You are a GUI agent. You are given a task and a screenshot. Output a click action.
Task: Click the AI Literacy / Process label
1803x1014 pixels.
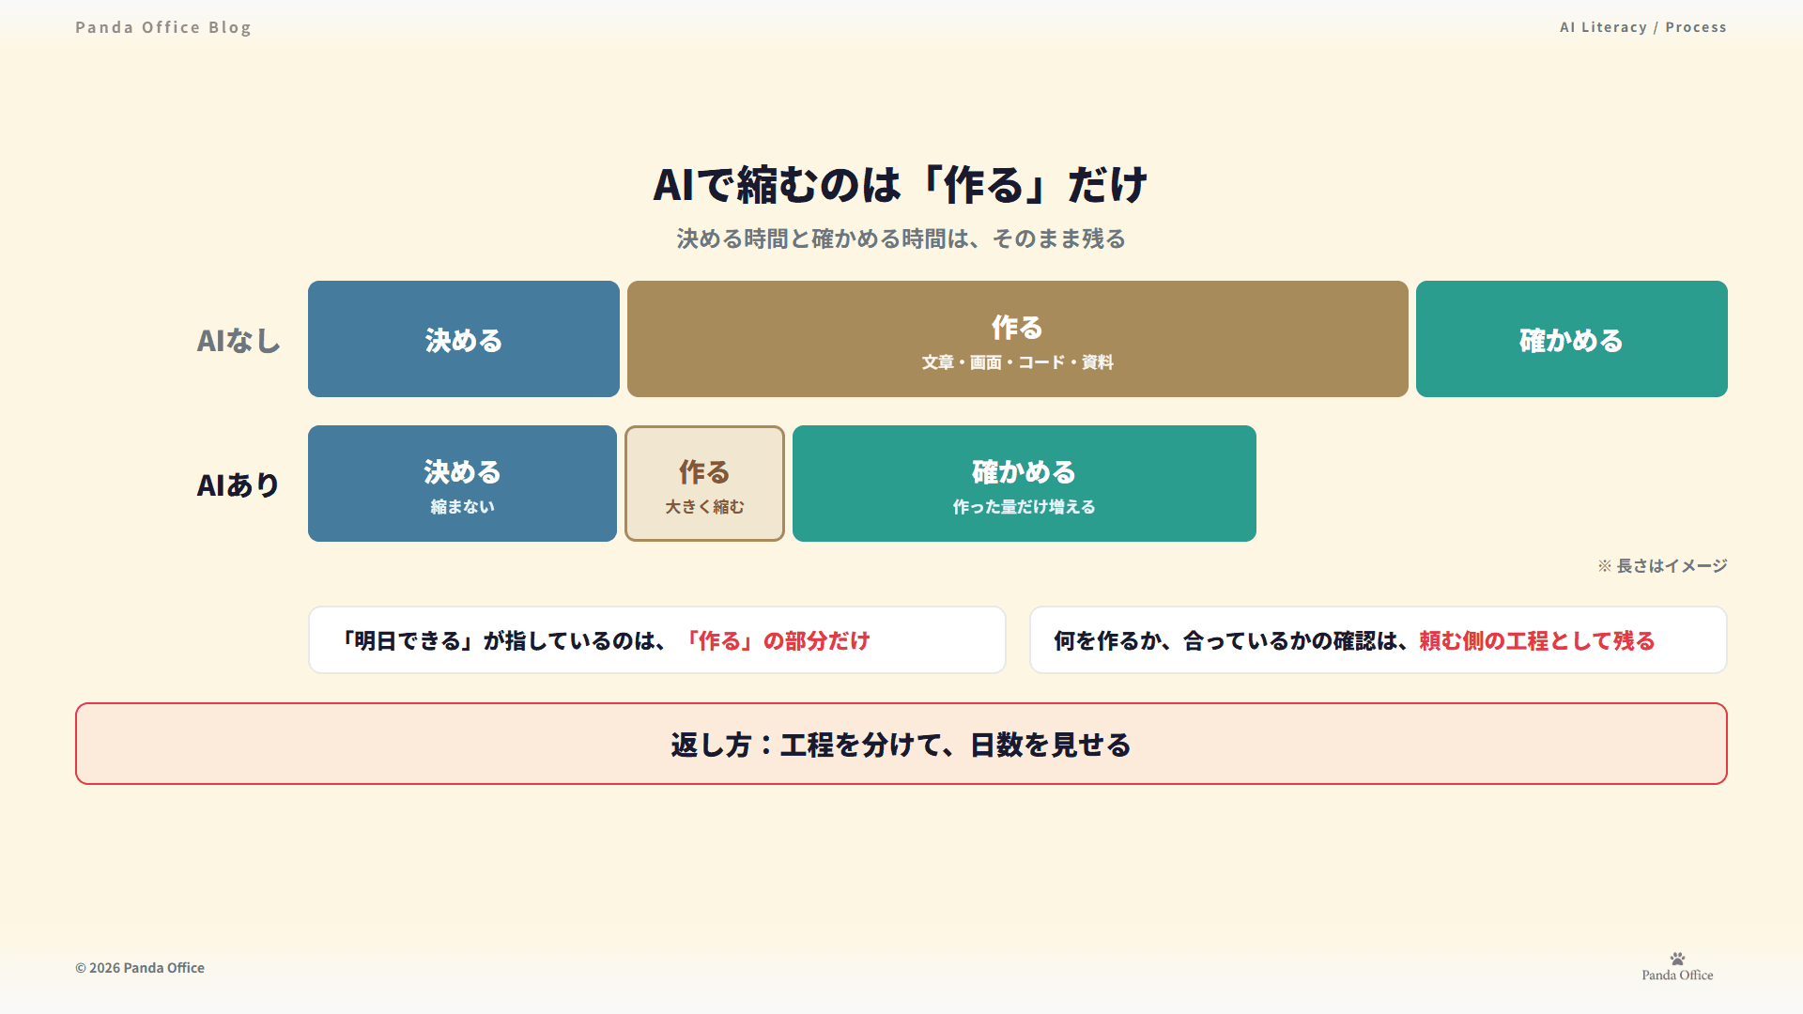(1642, 27)
